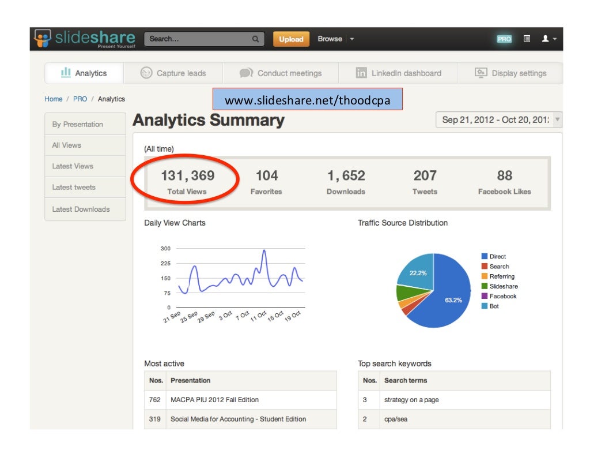Click the Search input field
590x457 pixels.
point(204,39)
